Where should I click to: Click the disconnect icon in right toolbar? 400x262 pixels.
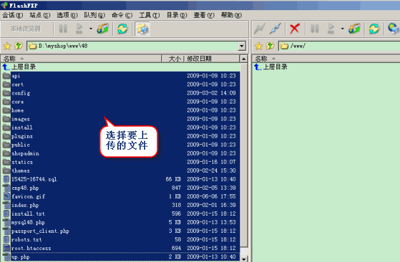click(275, 29)
